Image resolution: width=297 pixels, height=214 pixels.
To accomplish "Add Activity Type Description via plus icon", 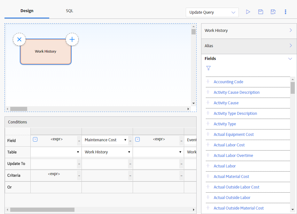I will coord(208,113).
